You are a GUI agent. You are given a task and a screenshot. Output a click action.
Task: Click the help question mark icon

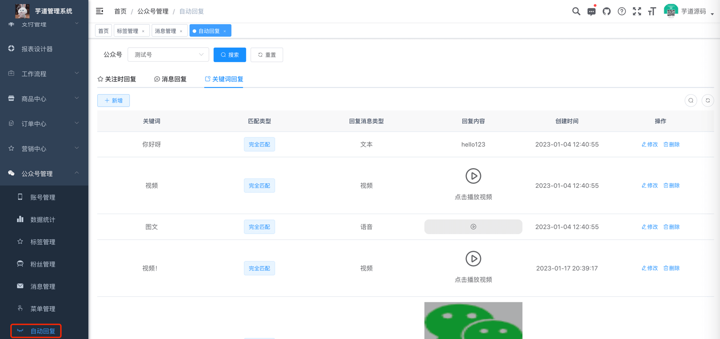pos(621,12)
